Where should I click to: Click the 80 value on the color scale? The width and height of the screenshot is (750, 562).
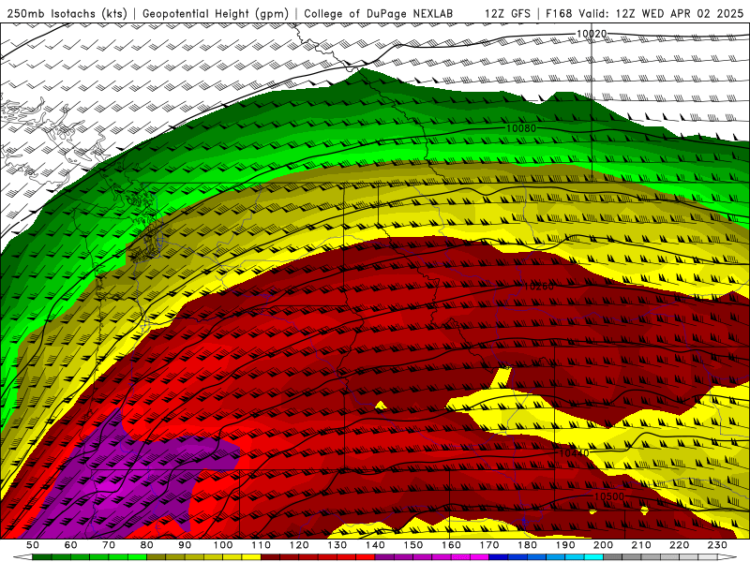(147, 545)
